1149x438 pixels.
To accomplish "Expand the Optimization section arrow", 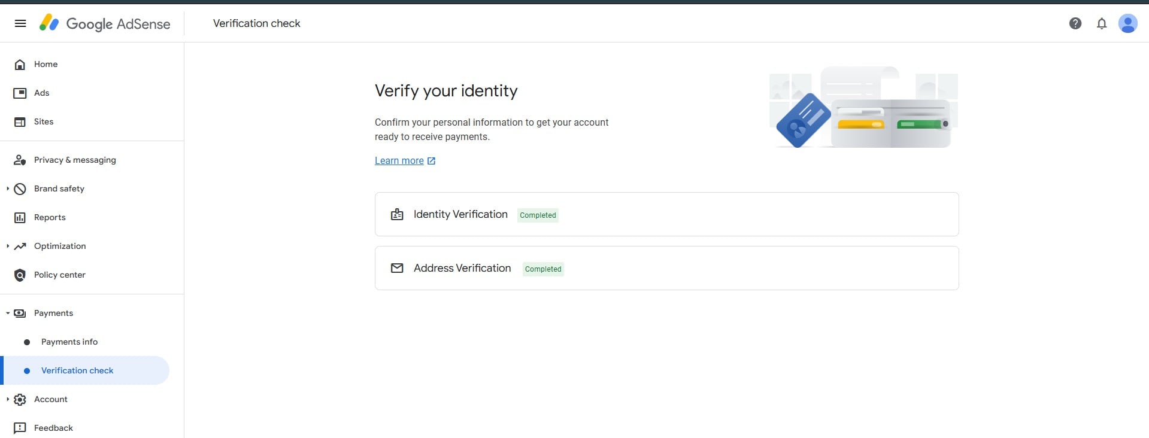I will pos(8,247).
